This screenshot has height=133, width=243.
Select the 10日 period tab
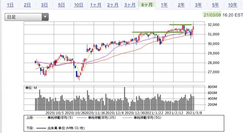(x=79, y=5)
